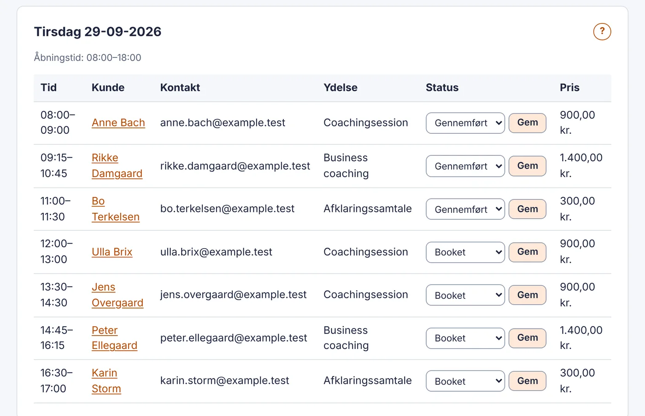Open status dropdown for Karin Storm
This screenshot has width=645, height=416.
point(465,381)
